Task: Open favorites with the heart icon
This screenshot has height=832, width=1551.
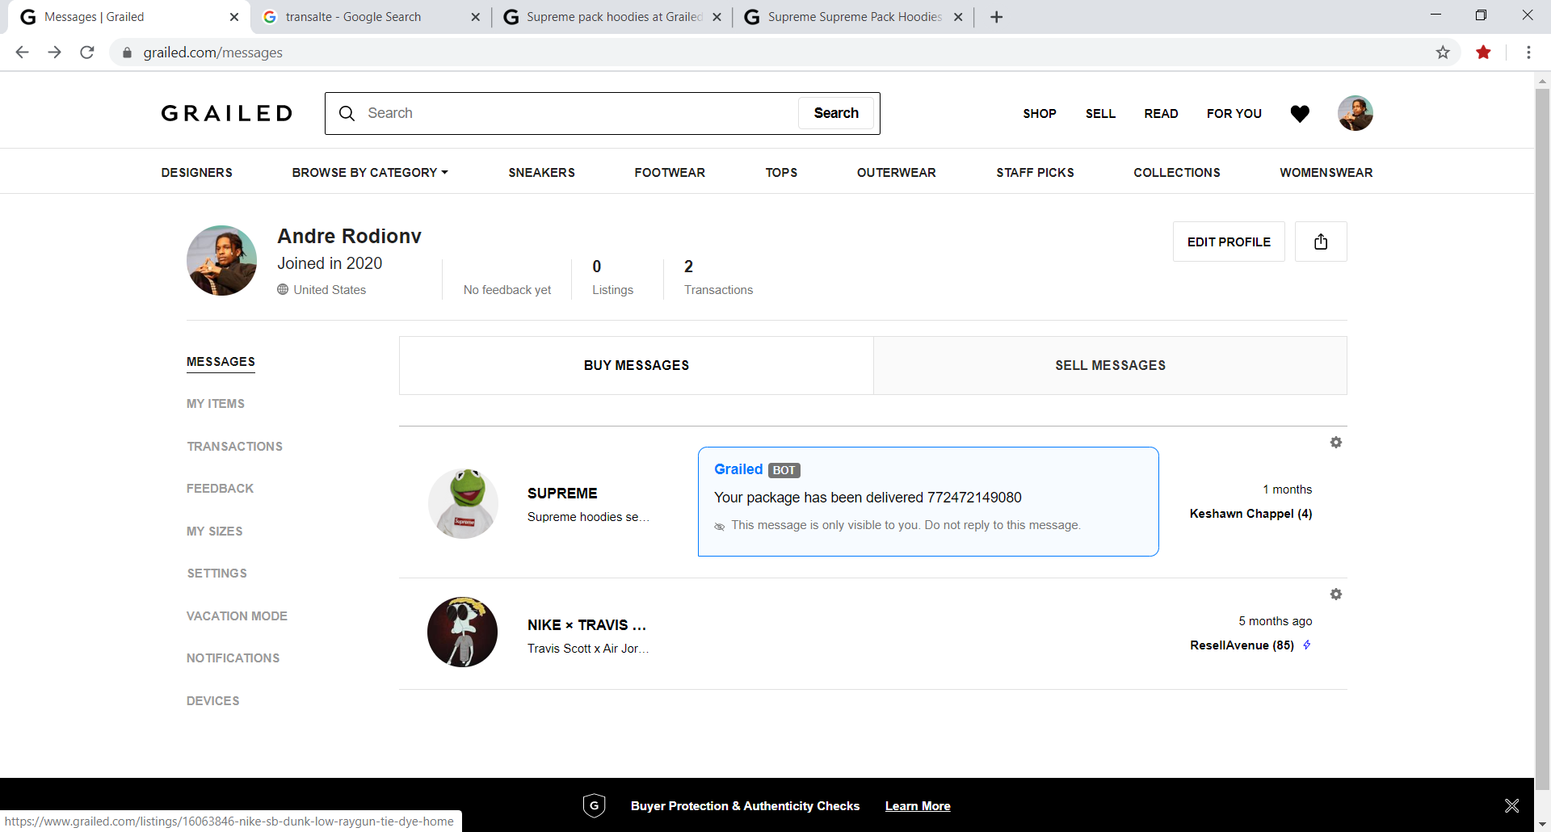Action: click(x=1300, y=114)
